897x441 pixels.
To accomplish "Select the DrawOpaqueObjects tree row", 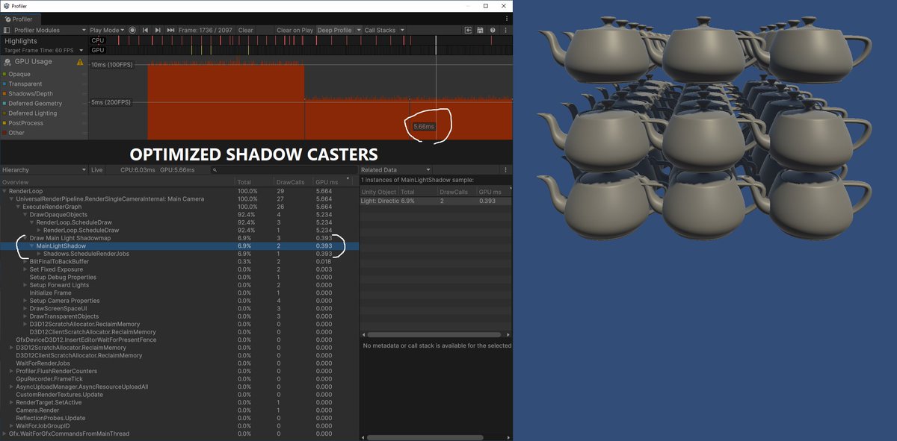I will tap(179, 214).
